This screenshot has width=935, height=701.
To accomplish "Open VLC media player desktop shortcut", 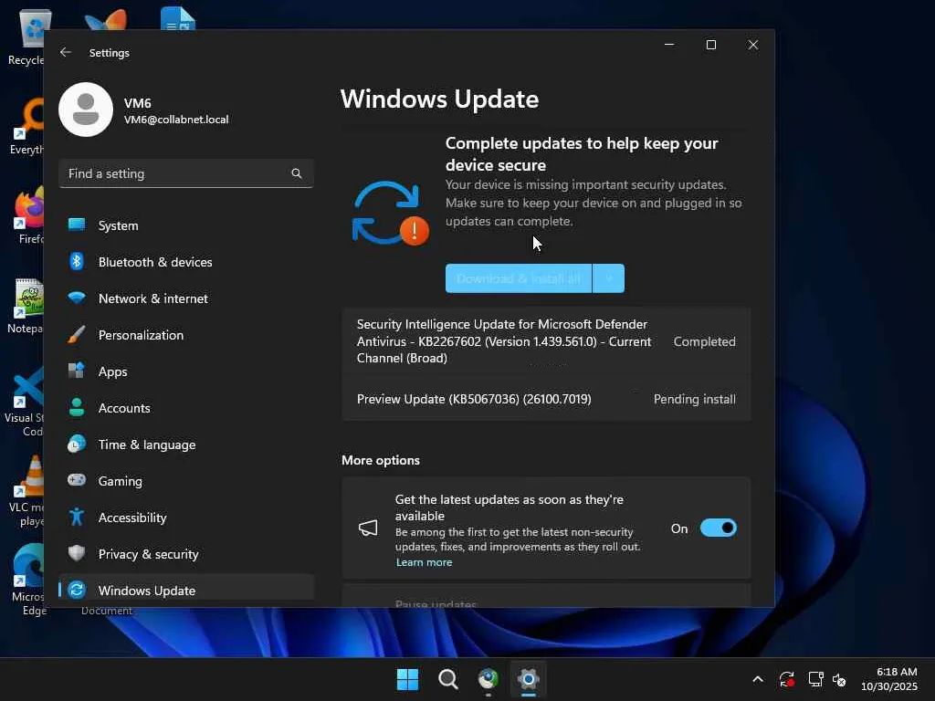I will pos(26,490).
